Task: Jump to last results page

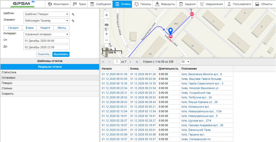Action: [137, 62]
